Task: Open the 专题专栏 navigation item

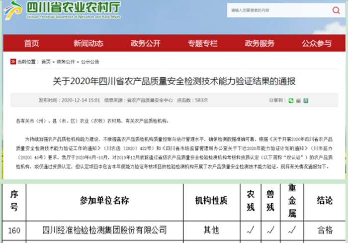Action: pyautogui.click(x=202, y=43)
